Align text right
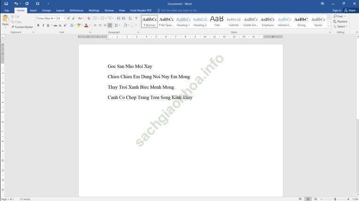Image resolution: width=359 pixels, height=201 pixels. tap(105, 25)
